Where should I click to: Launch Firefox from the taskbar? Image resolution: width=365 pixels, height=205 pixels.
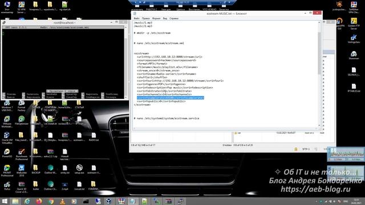coord(39,201)
